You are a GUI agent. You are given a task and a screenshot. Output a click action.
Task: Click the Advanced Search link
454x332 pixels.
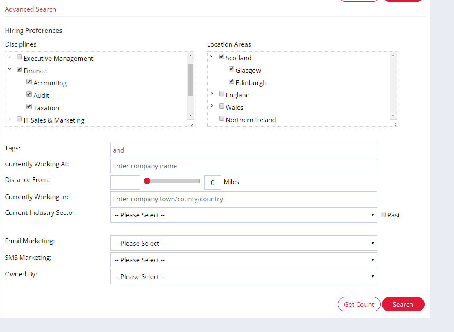point(30,9)
